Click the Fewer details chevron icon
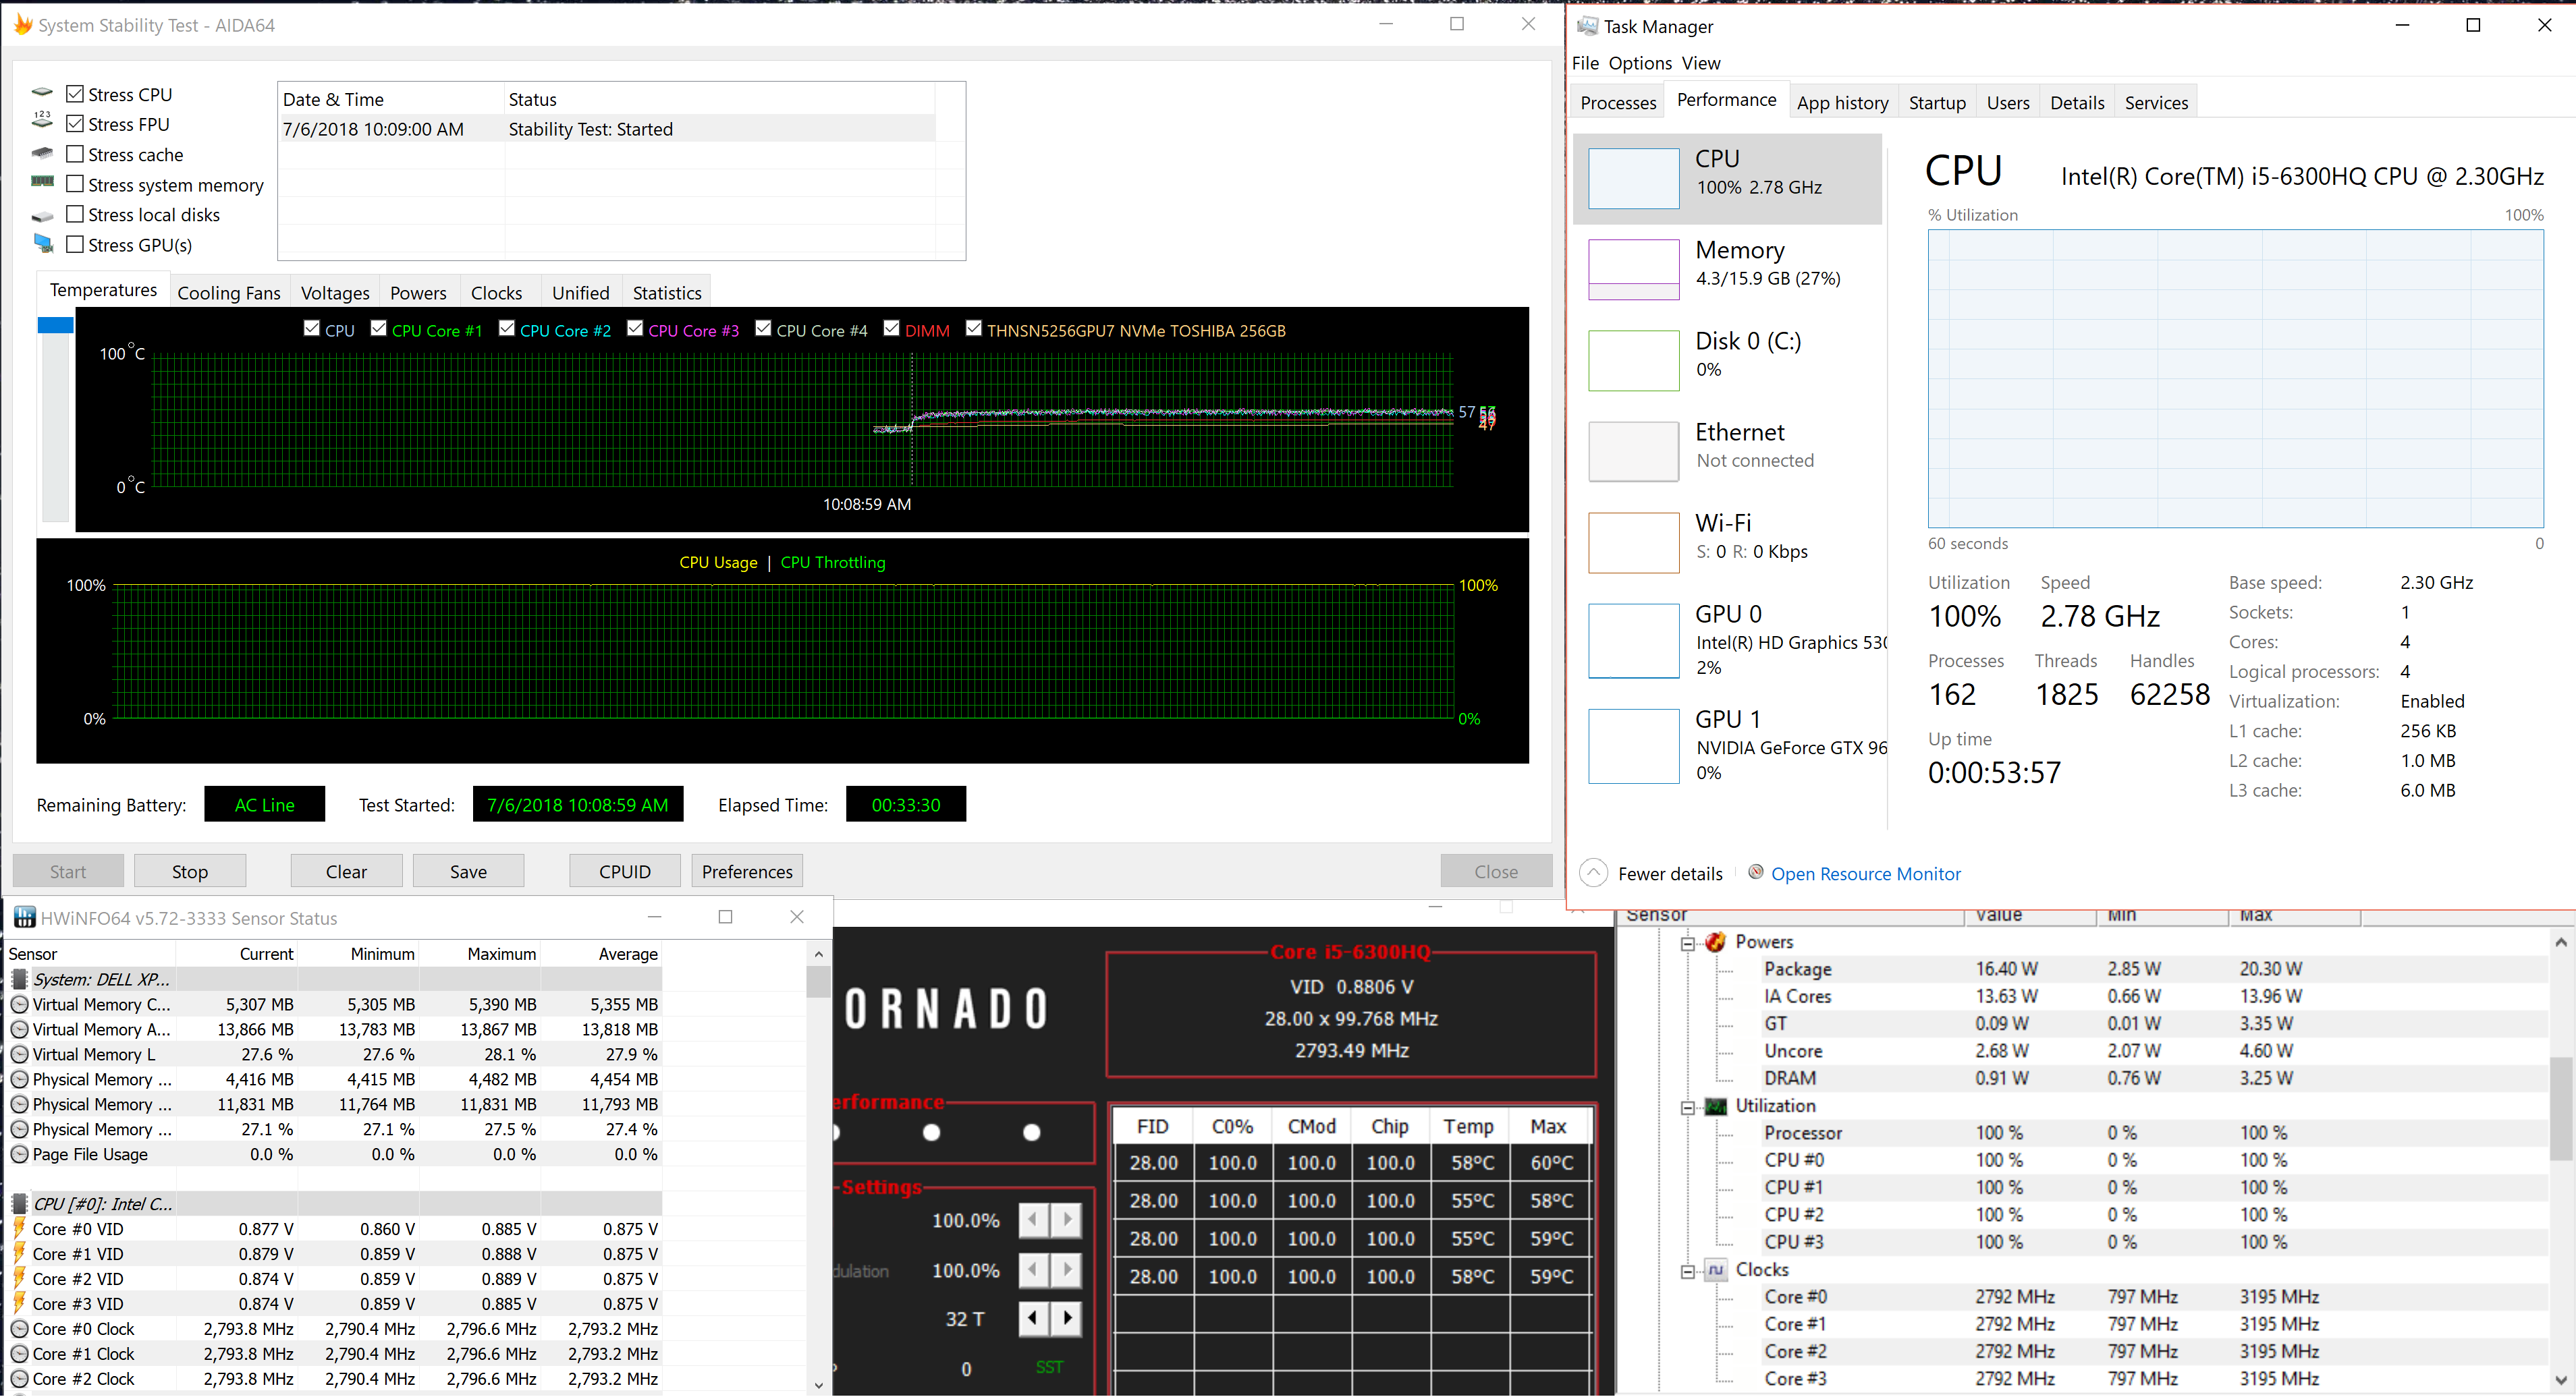 [1593, 874]
